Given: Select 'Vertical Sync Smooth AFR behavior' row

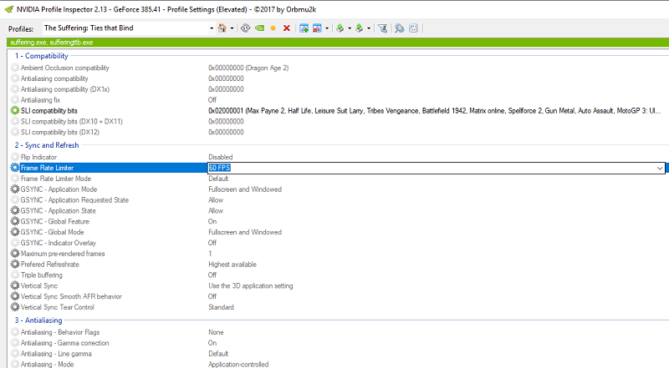Looking at the screenshot, I should 71,296.
